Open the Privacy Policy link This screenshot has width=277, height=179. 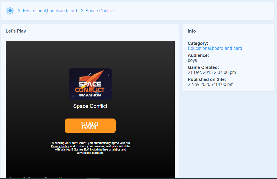coord(60,146)
